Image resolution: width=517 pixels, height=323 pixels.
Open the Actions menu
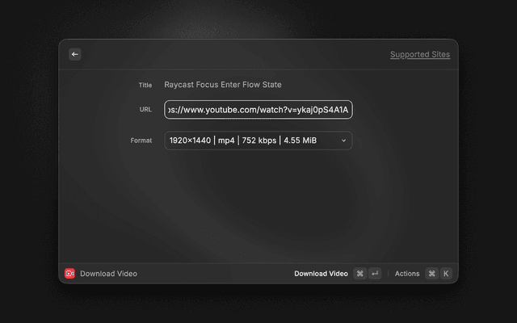(407, 274)
